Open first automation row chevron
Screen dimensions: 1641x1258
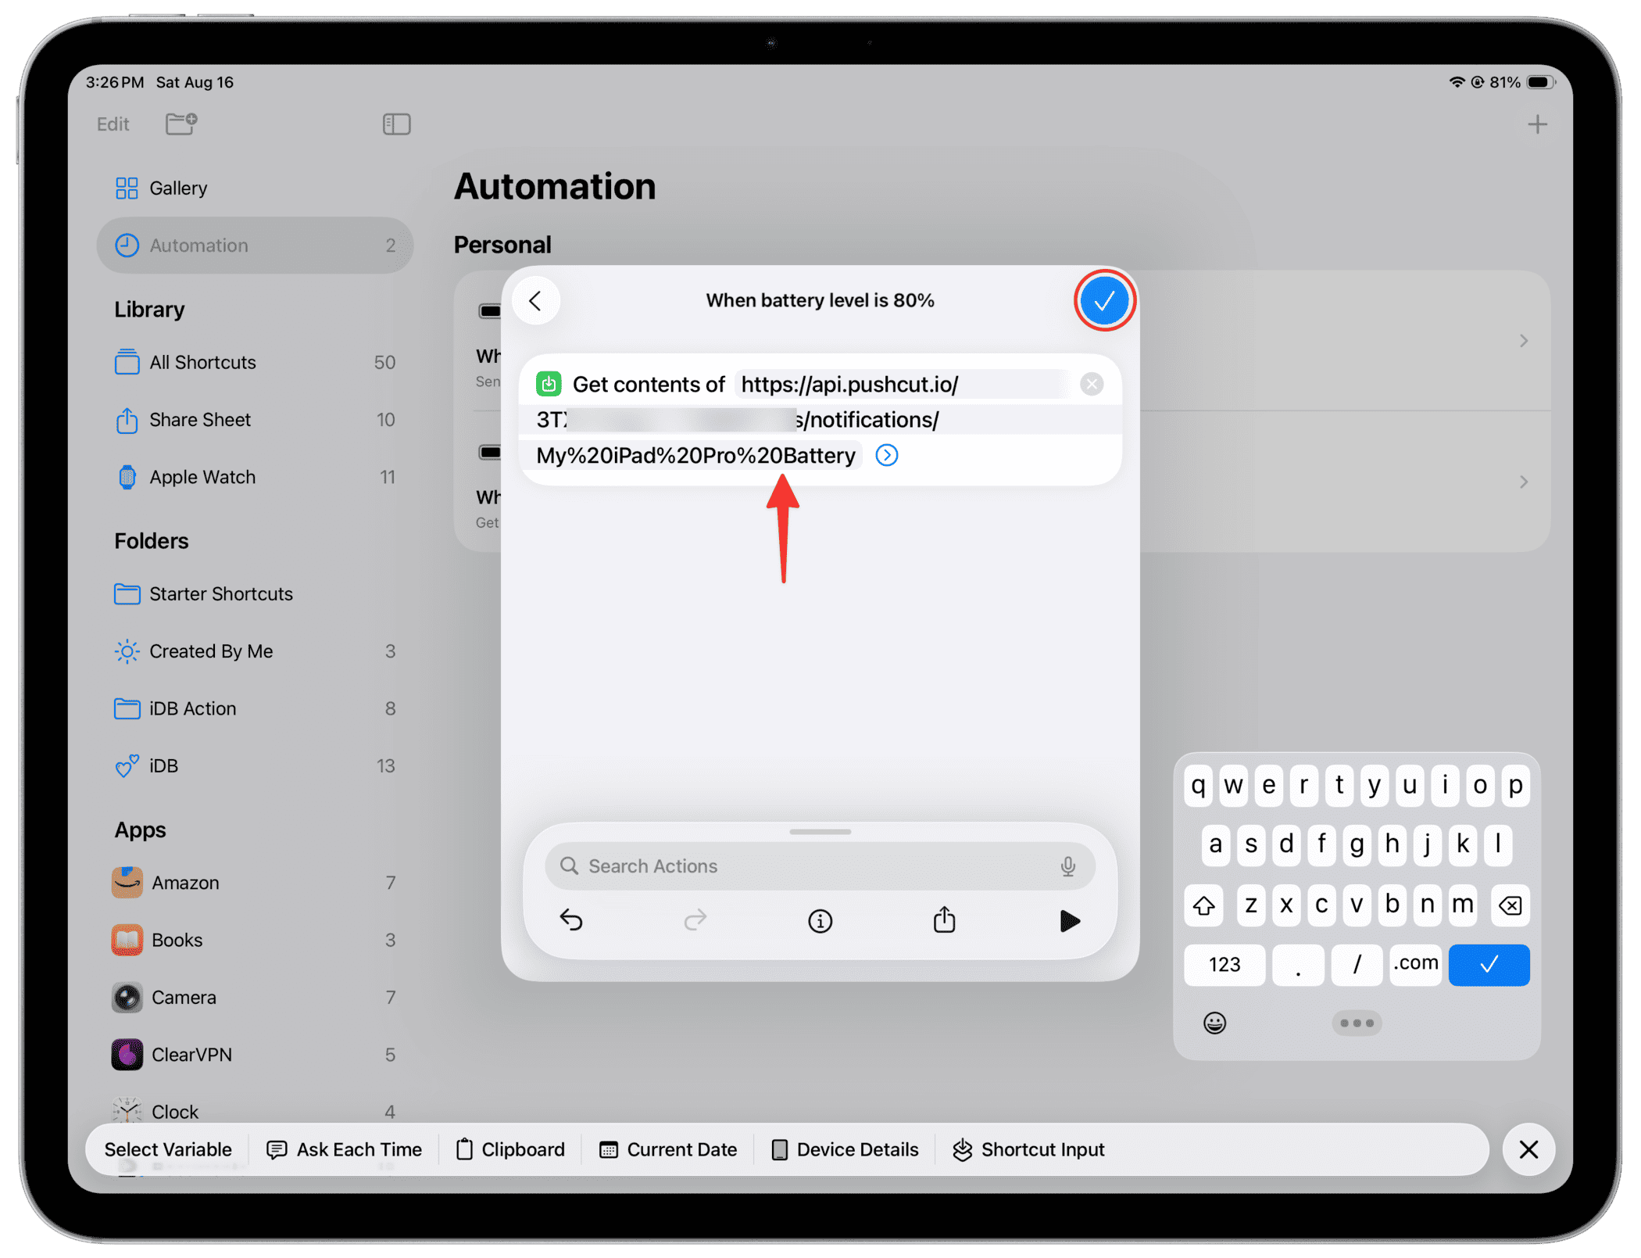point(1524,341)
